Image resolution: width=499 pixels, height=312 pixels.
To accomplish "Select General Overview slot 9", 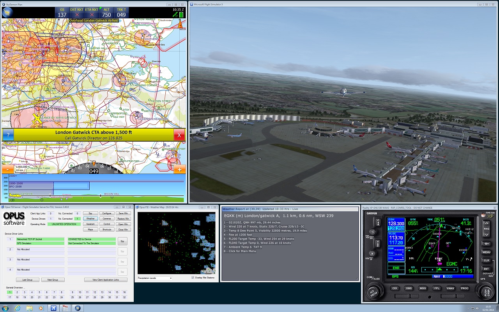I will [73, 292].
